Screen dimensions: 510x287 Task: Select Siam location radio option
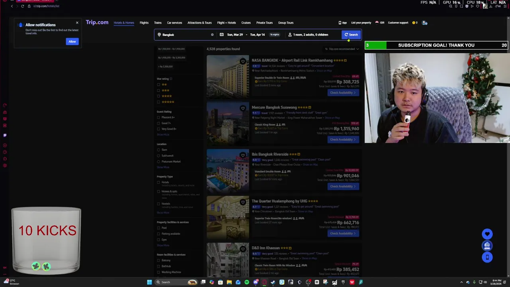click(x=159, y=150)
